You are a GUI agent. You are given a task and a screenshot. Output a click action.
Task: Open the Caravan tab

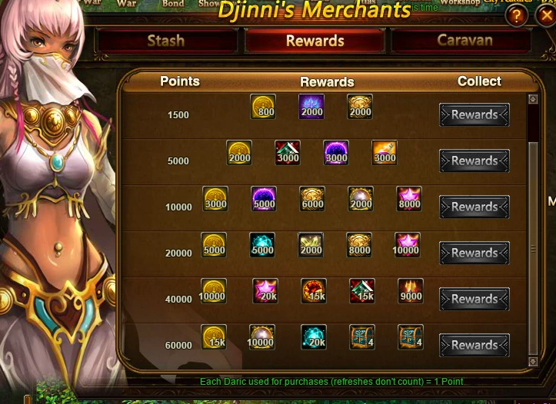(464, 41)
